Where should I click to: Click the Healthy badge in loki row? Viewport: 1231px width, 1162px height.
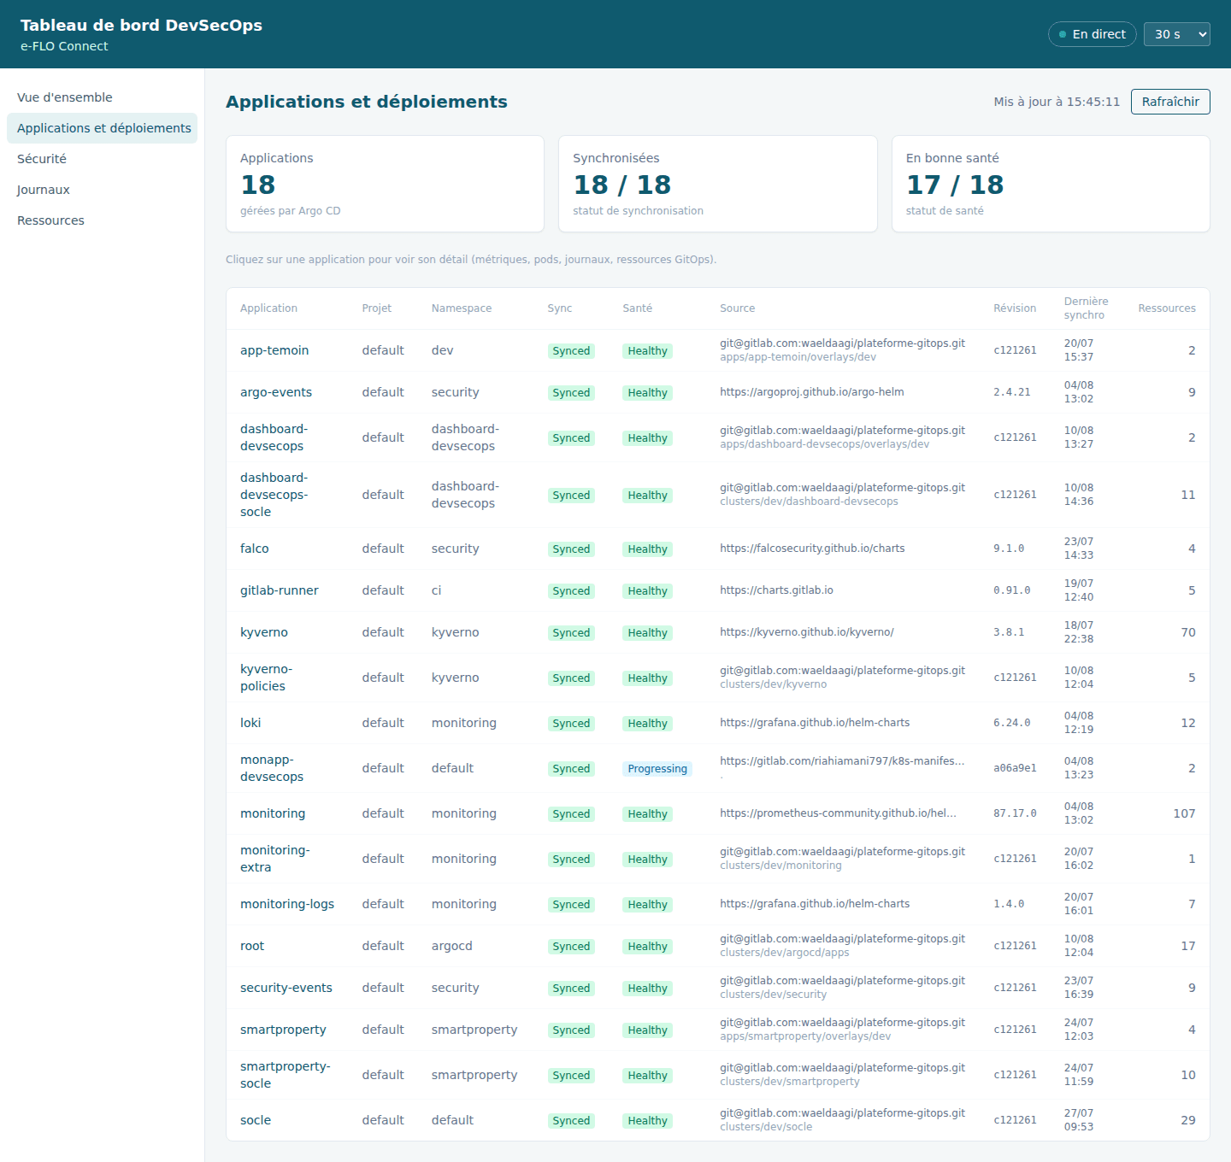[647, 724]
